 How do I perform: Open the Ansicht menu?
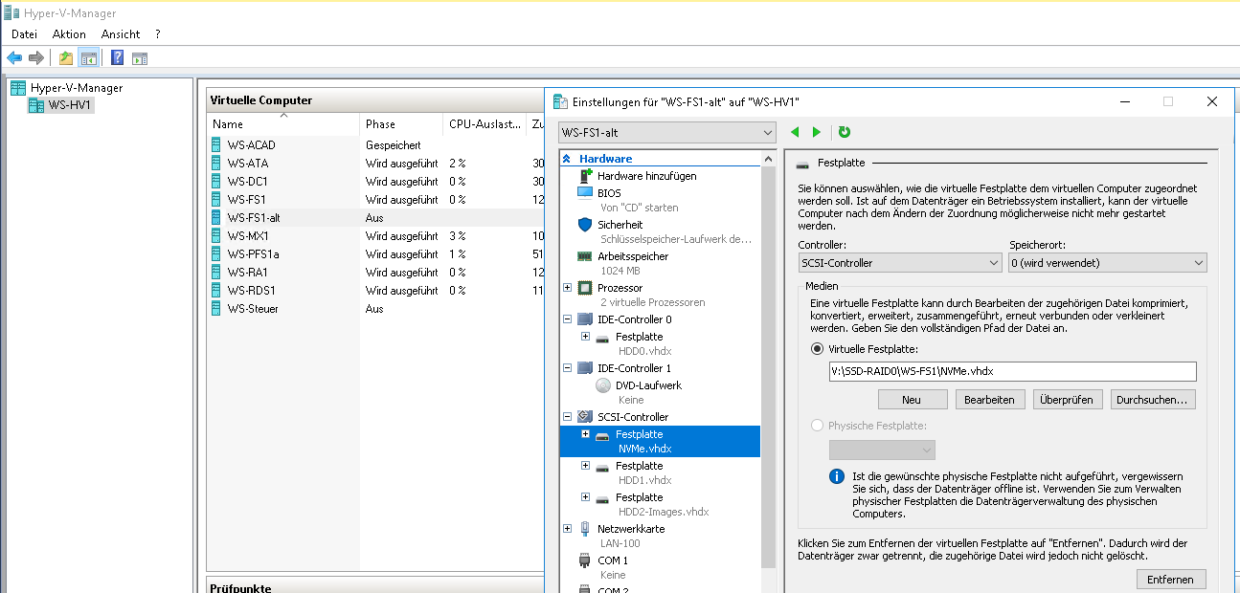tap(121, 33)
